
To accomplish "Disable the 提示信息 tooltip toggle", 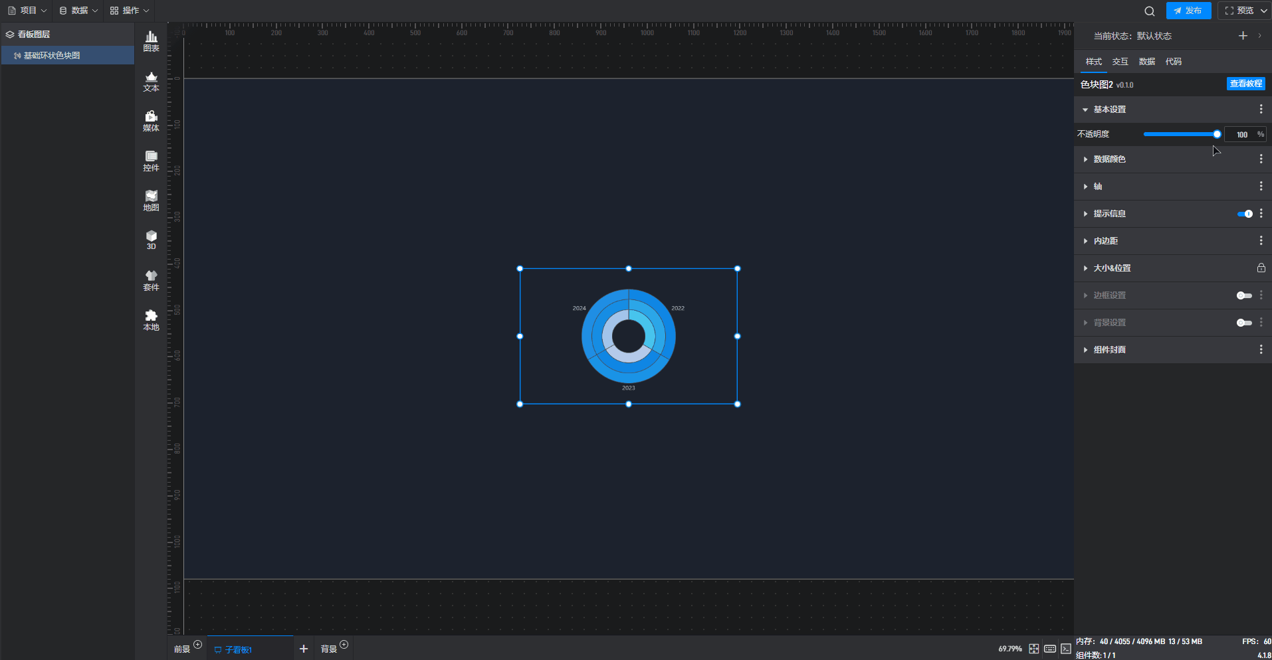I will click(1244, 214).
